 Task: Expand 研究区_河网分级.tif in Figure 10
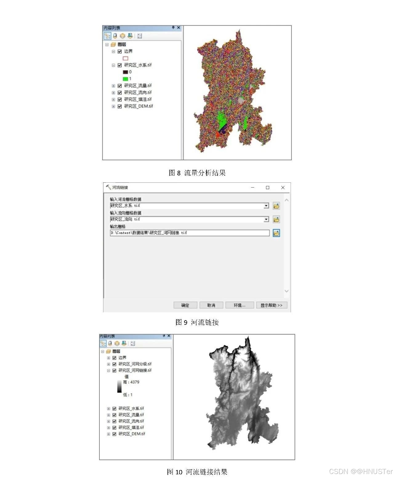(108, 364)
